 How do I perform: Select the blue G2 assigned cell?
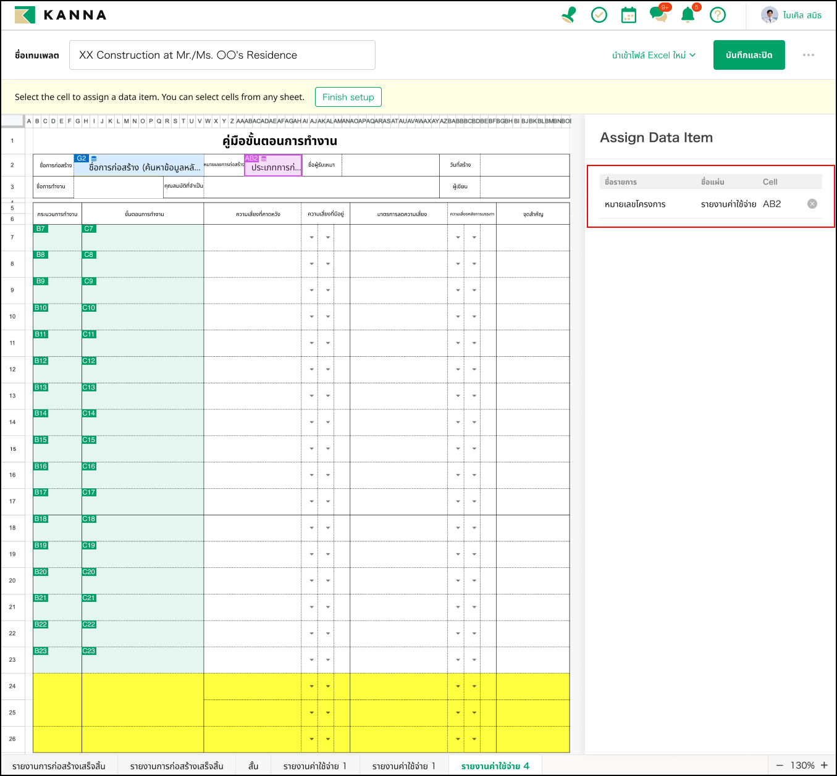coord(139,166)
